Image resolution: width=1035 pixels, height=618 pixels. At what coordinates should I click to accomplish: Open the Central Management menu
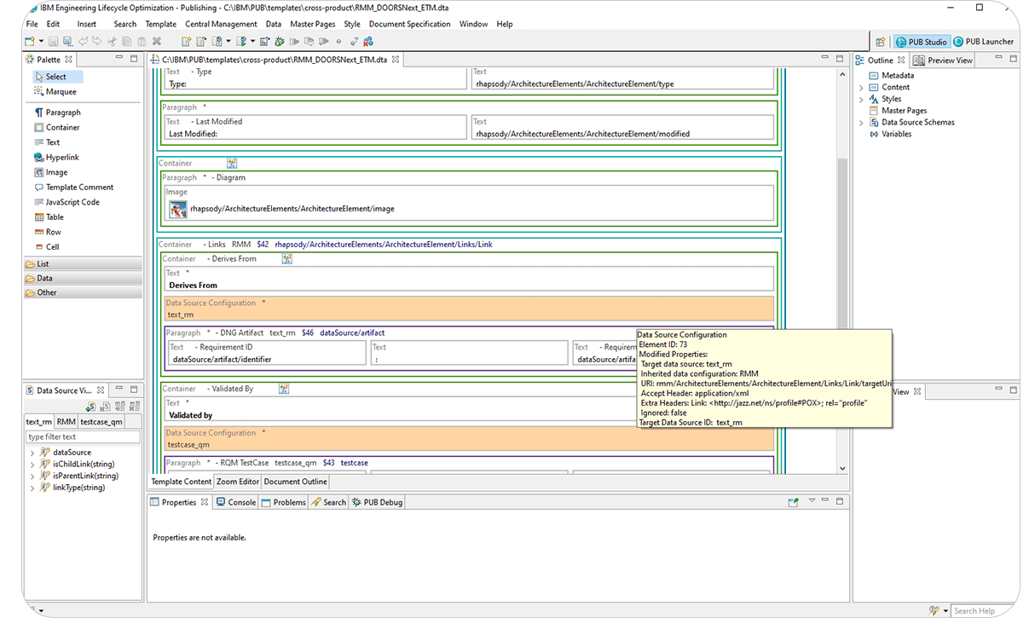click(223, 24)
